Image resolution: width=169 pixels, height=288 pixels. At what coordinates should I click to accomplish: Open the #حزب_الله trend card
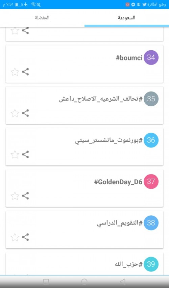coord(84,264)
